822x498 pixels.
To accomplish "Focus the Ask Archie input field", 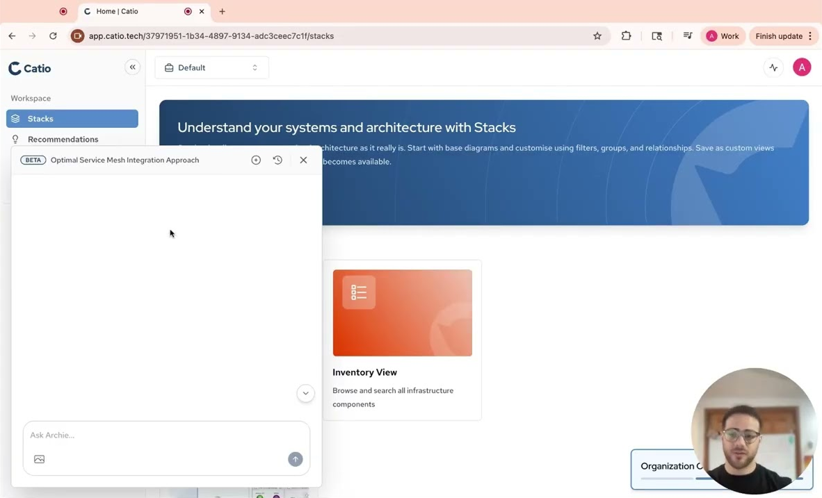I will tap(166, 435).
